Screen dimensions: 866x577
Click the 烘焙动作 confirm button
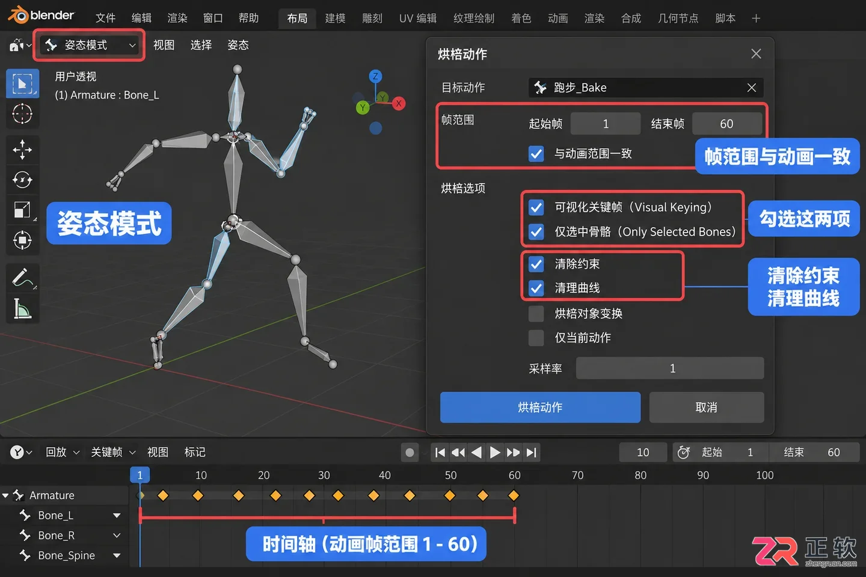pos(540,408)
